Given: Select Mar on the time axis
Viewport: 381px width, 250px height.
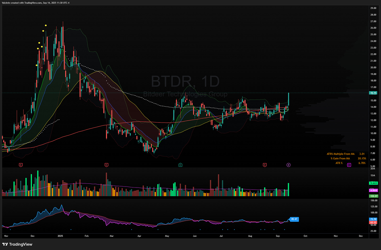Looking at the screenshot, I should [x=112, y=236].
